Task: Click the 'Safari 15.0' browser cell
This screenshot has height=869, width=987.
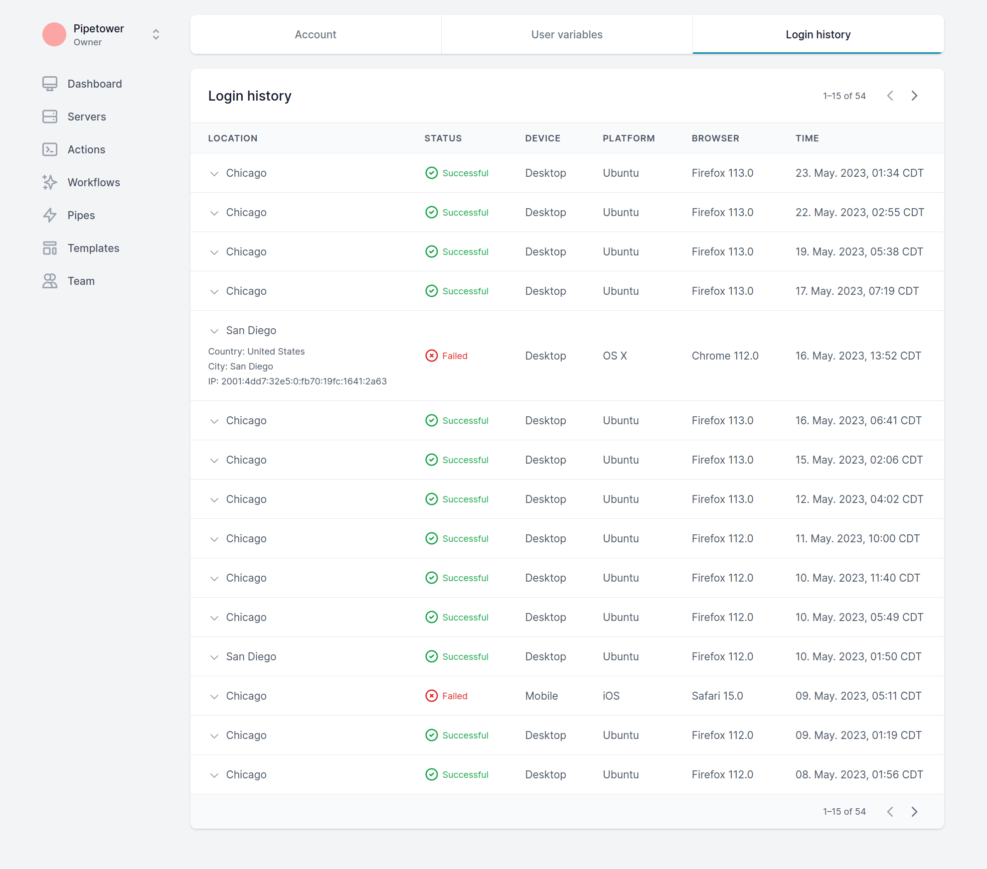Action: [x=717, y=696]
